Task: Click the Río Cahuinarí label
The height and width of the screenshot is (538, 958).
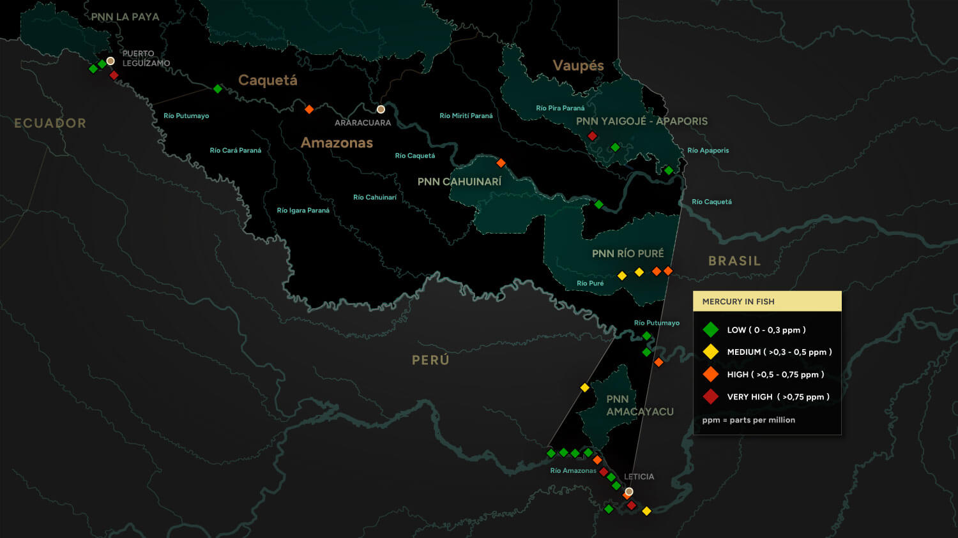Action: (x=375, y=197)
